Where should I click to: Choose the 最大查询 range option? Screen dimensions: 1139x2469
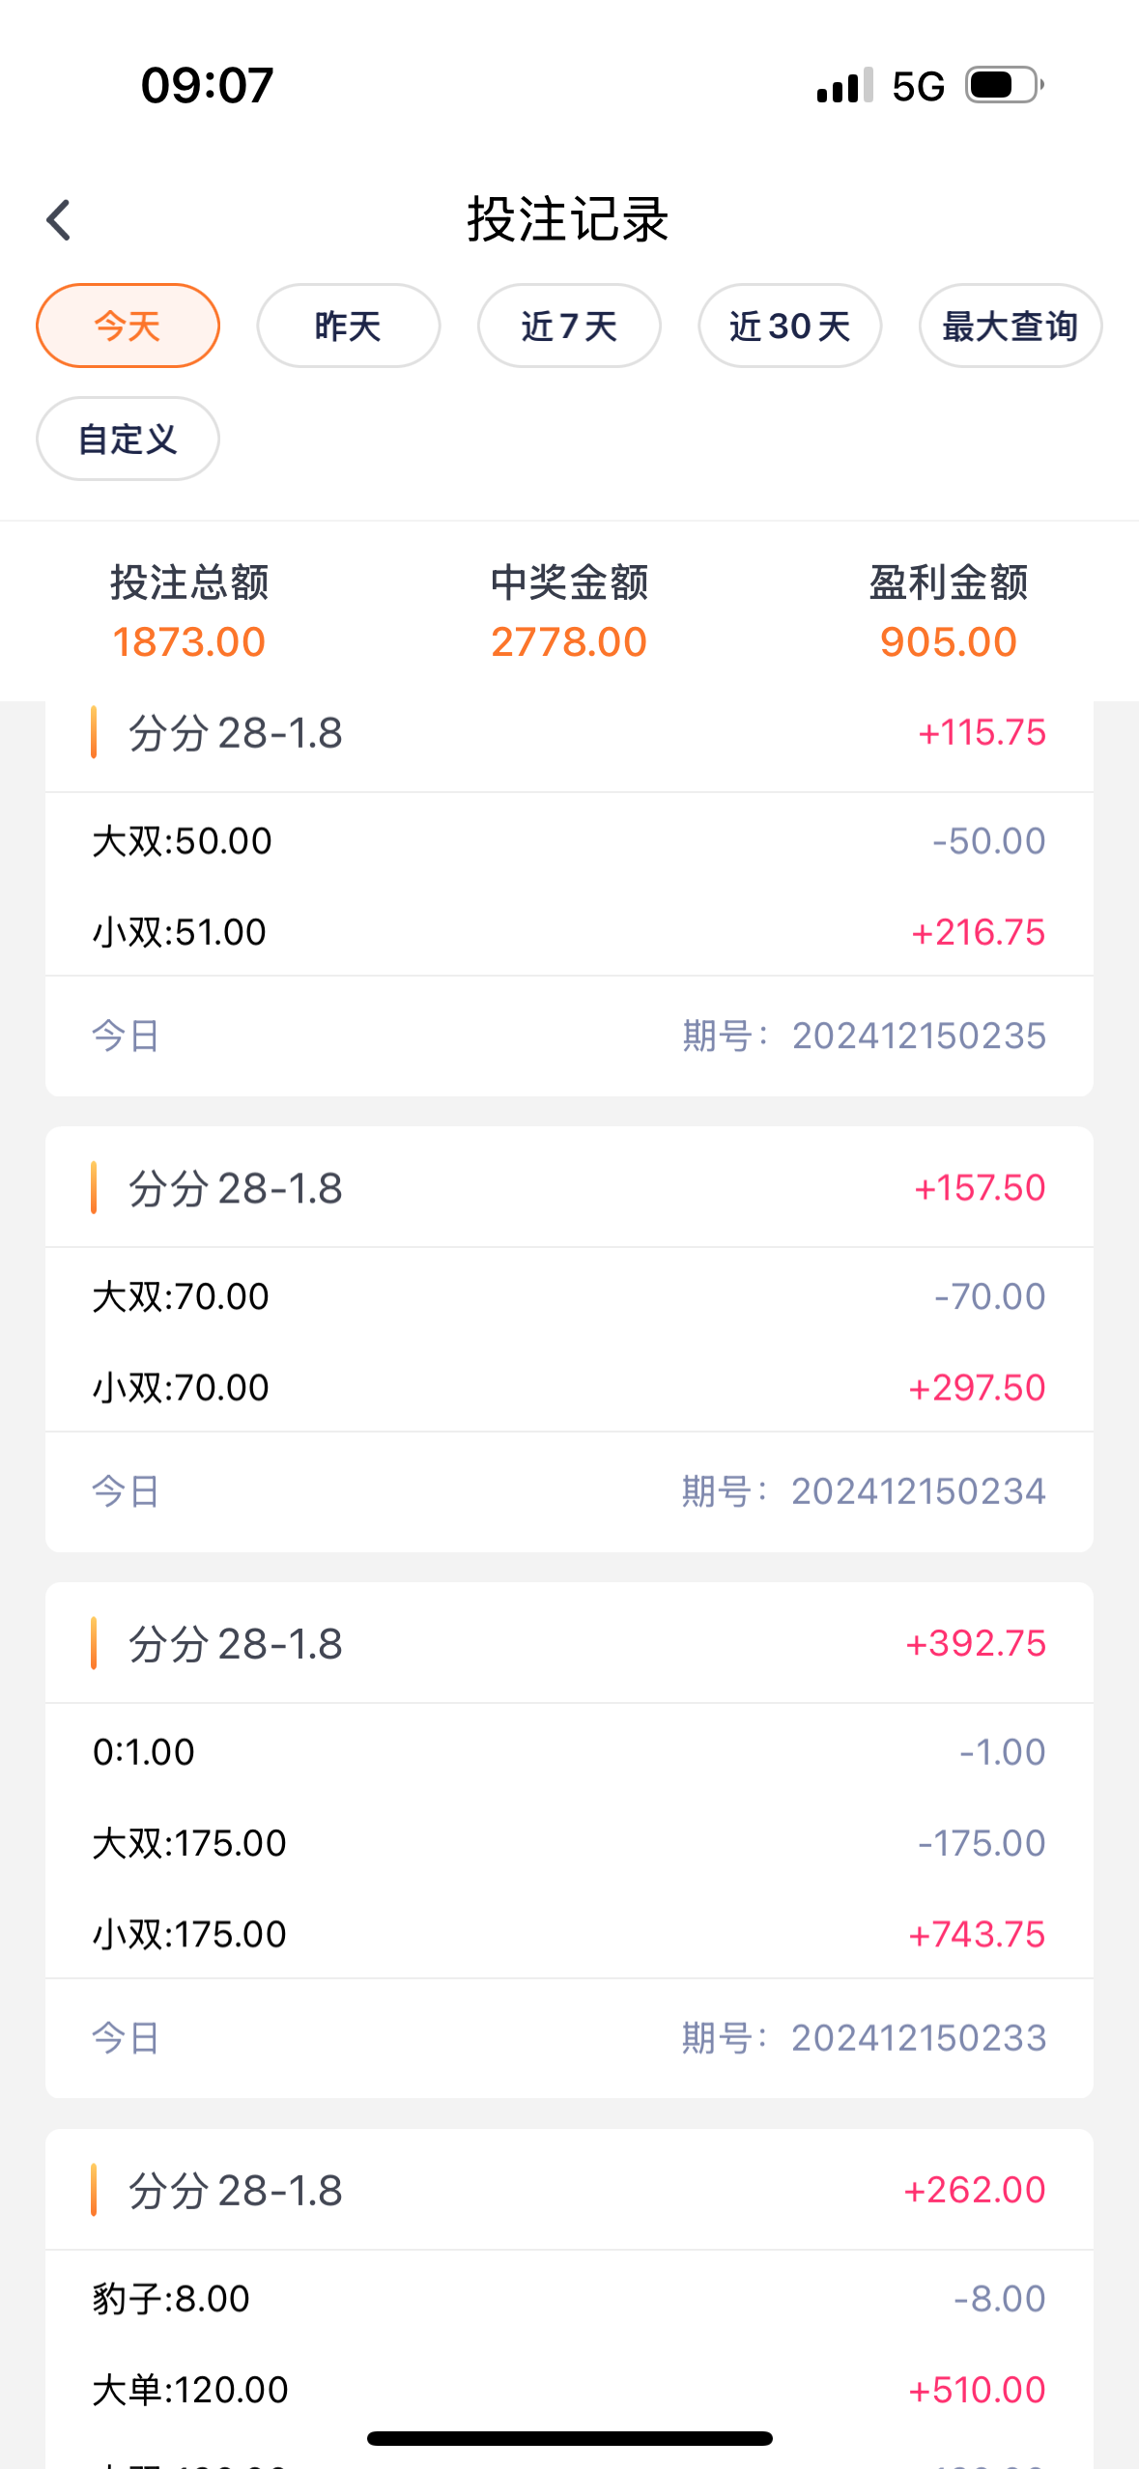(x=1010, y=326)
